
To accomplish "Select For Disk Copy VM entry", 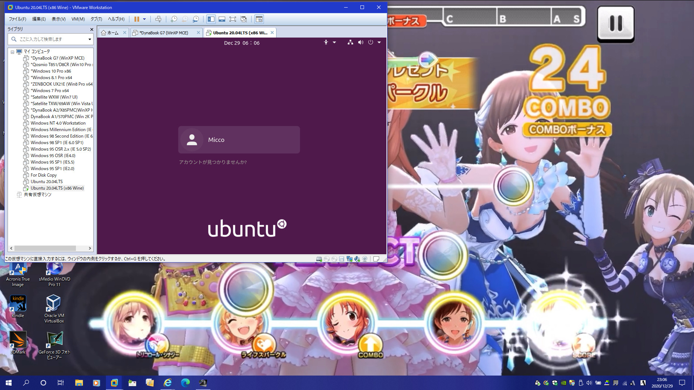I will point(40,175).
